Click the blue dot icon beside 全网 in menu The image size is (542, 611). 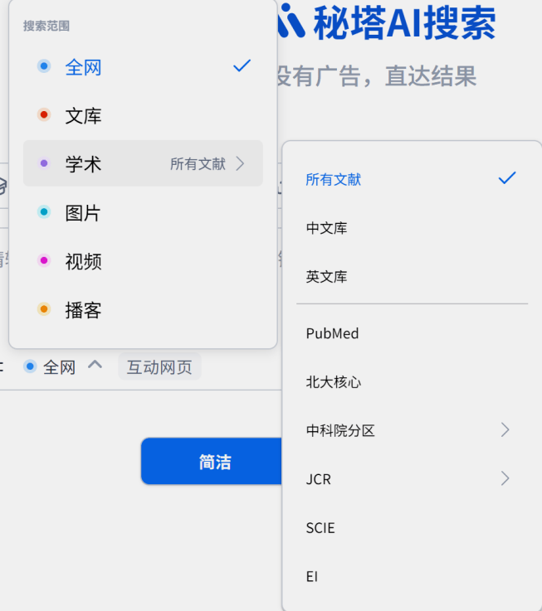click(44, 67)
